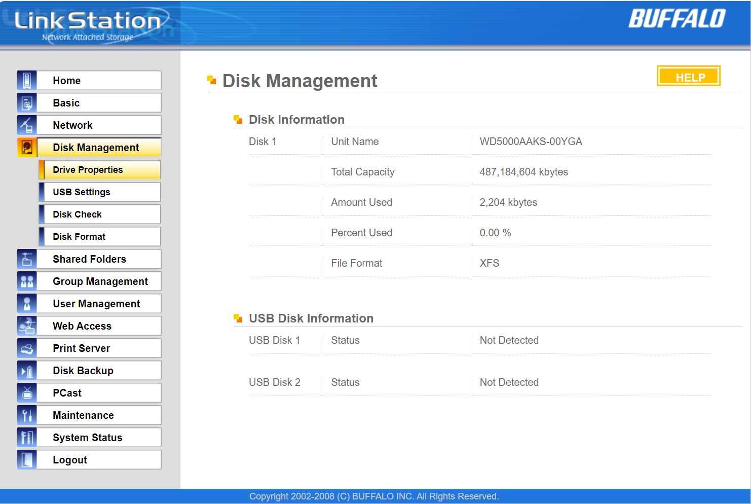The width and height of the screenshot is (751, 504).
Task: Go to Group Management
Action: [99, 281]
